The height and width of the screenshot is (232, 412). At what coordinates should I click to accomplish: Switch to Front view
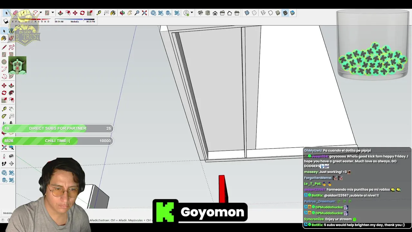(x=215, y=13)
